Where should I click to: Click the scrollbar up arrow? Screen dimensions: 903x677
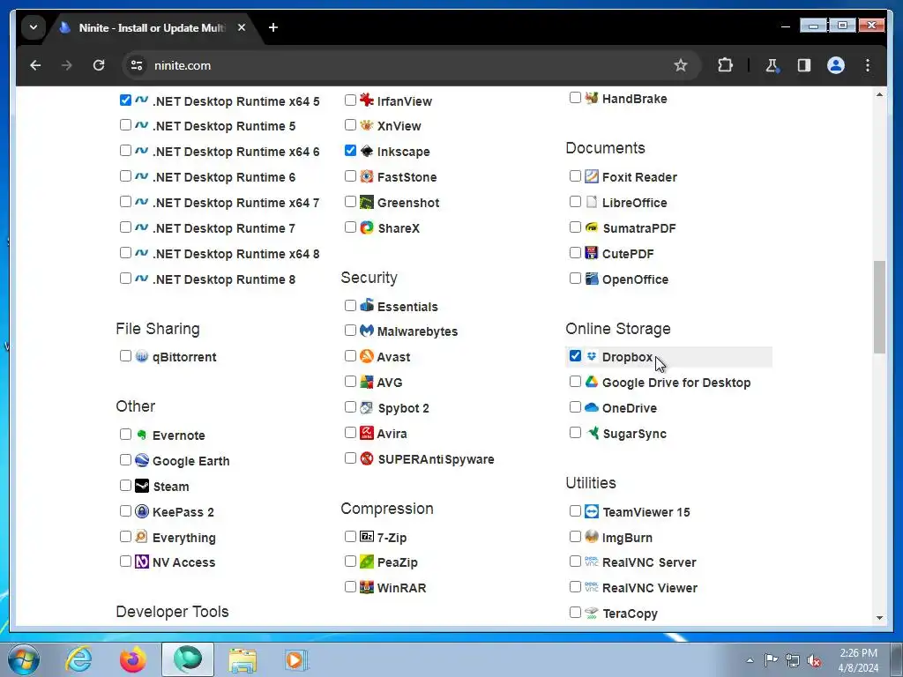click(x=879, y=93)
